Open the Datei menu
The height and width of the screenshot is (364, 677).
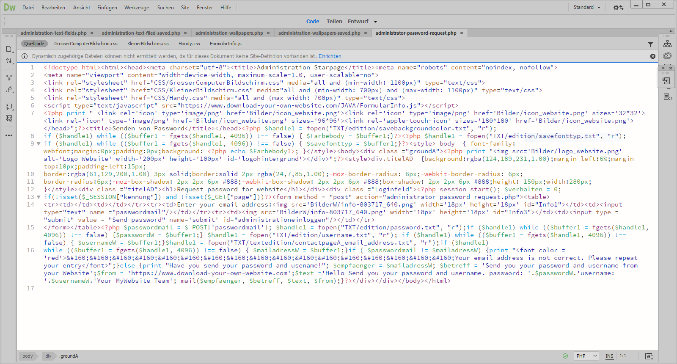point(28,8)
